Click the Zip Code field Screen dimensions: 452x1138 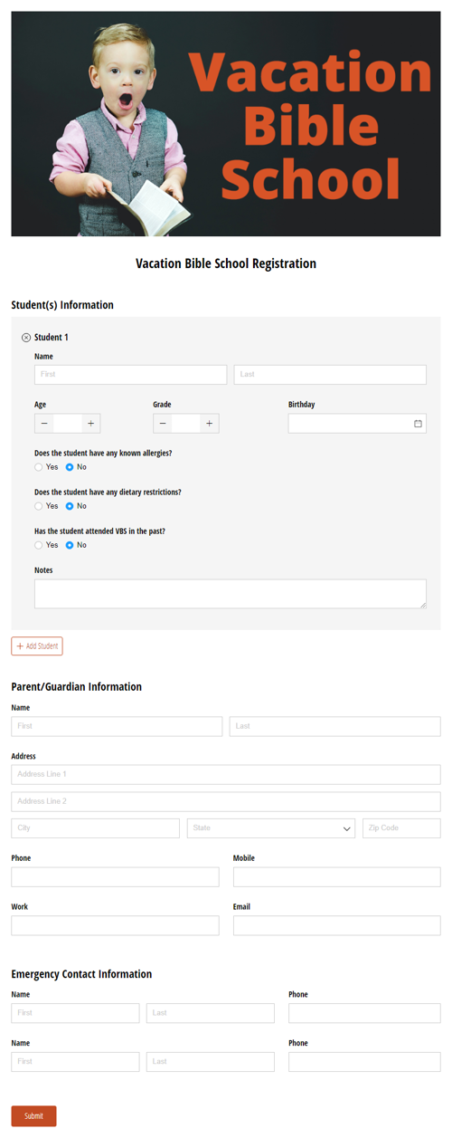pos(401,828)
